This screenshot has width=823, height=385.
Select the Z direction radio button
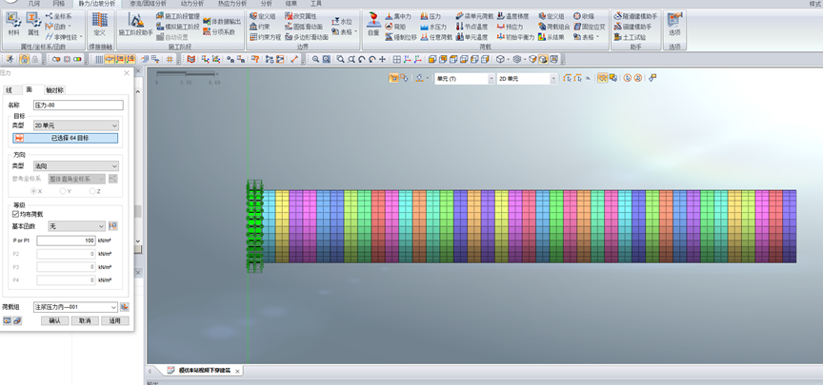pyautogui.click(x=91, y=191)
